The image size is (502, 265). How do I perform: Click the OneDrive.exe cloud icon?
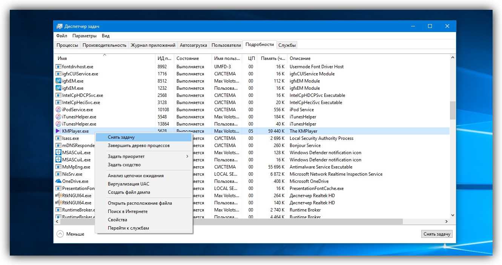(x=58, y=181)
